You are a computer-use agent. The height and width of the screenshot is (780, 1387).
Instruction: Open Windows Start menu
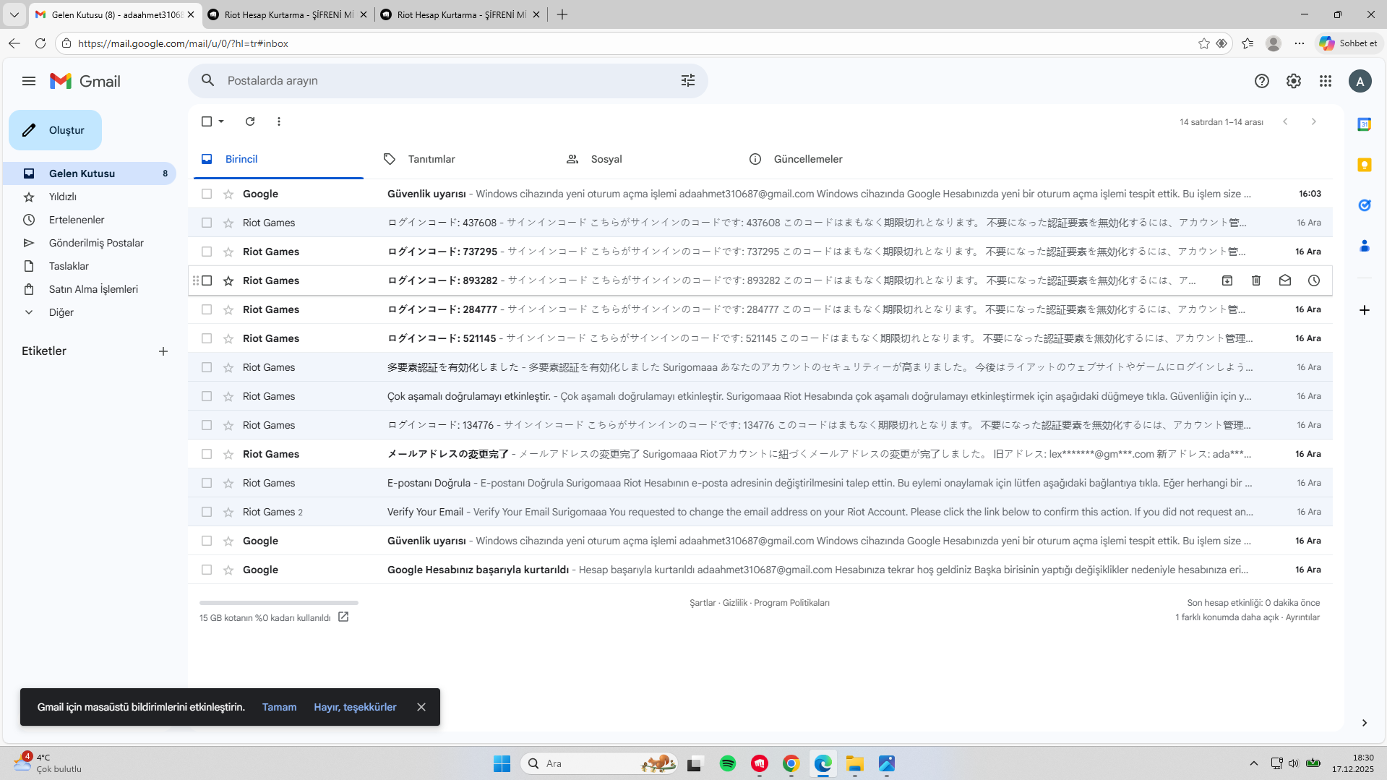tap(502, 763)
